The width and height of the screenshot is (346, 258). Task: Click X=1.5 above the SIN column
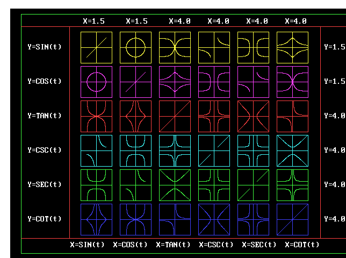pyautogui.click(x=94, y=21)
